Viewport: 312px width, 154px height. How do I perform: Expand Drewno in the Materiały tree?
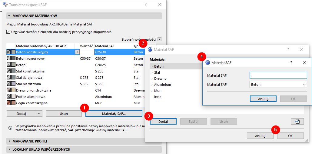coord(152,79)
